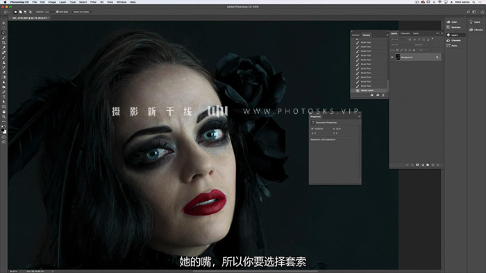486x273 pixels.
Task: Click the Share icon in top right
Action: pos(483,12)
